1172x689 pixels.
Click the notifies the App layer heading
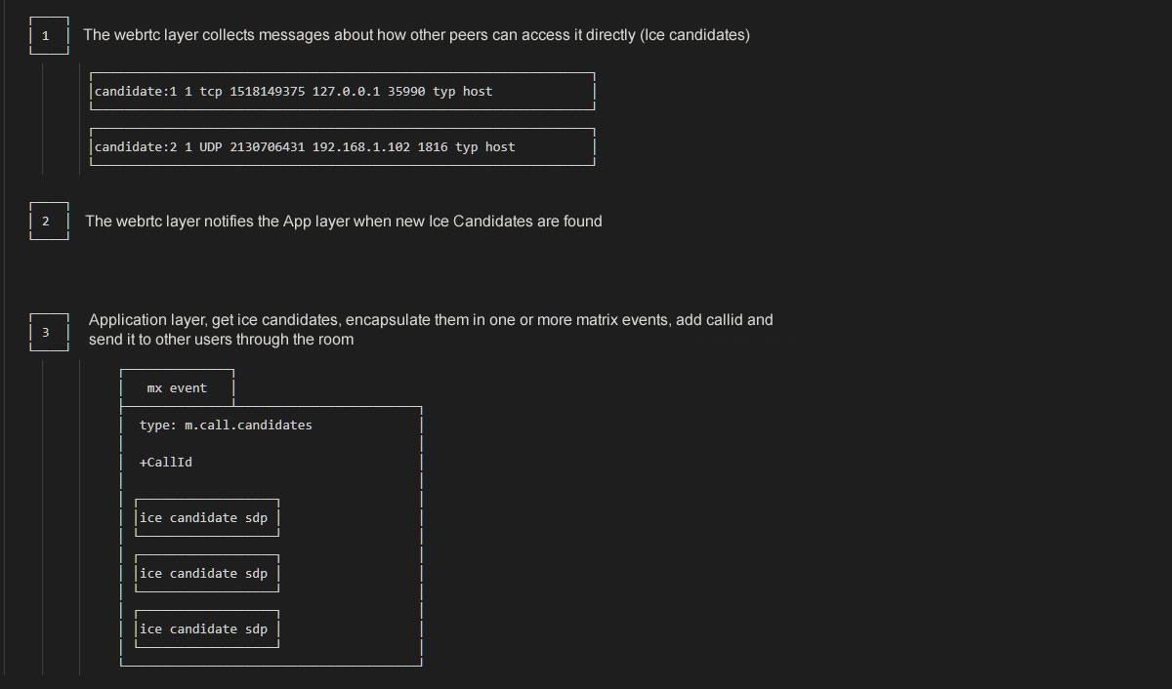[x=344, y=222]
